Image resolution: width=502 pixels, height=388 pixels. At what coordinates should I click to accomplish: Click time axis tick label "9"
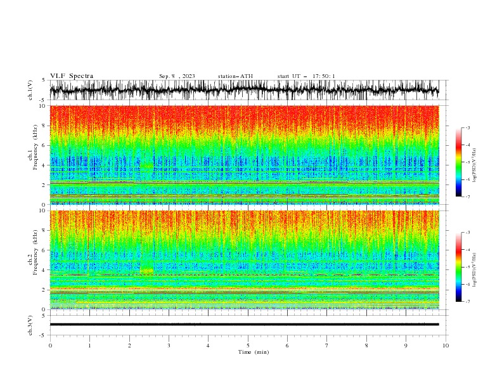tap(406, 346)
